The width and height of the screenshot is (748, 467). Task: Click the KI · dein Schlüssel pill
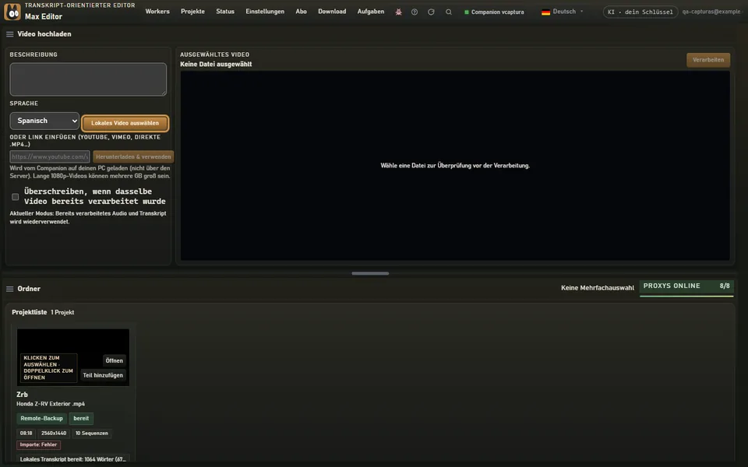tap(640, 12)
